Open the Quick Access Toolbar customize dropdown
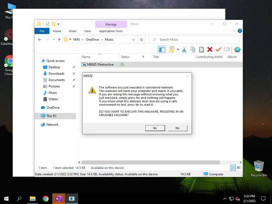This screenshot has width=272, height=204. tap(58, 24)
